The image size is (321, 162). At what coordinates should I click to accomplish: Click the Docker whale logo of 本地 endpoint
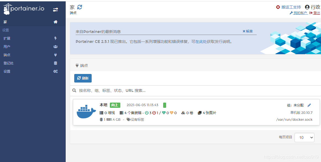(86, 112)
